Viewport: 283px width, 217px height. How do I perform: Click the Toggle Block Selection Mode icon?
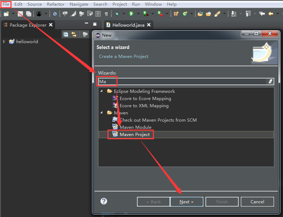click(x=98, y=14)
